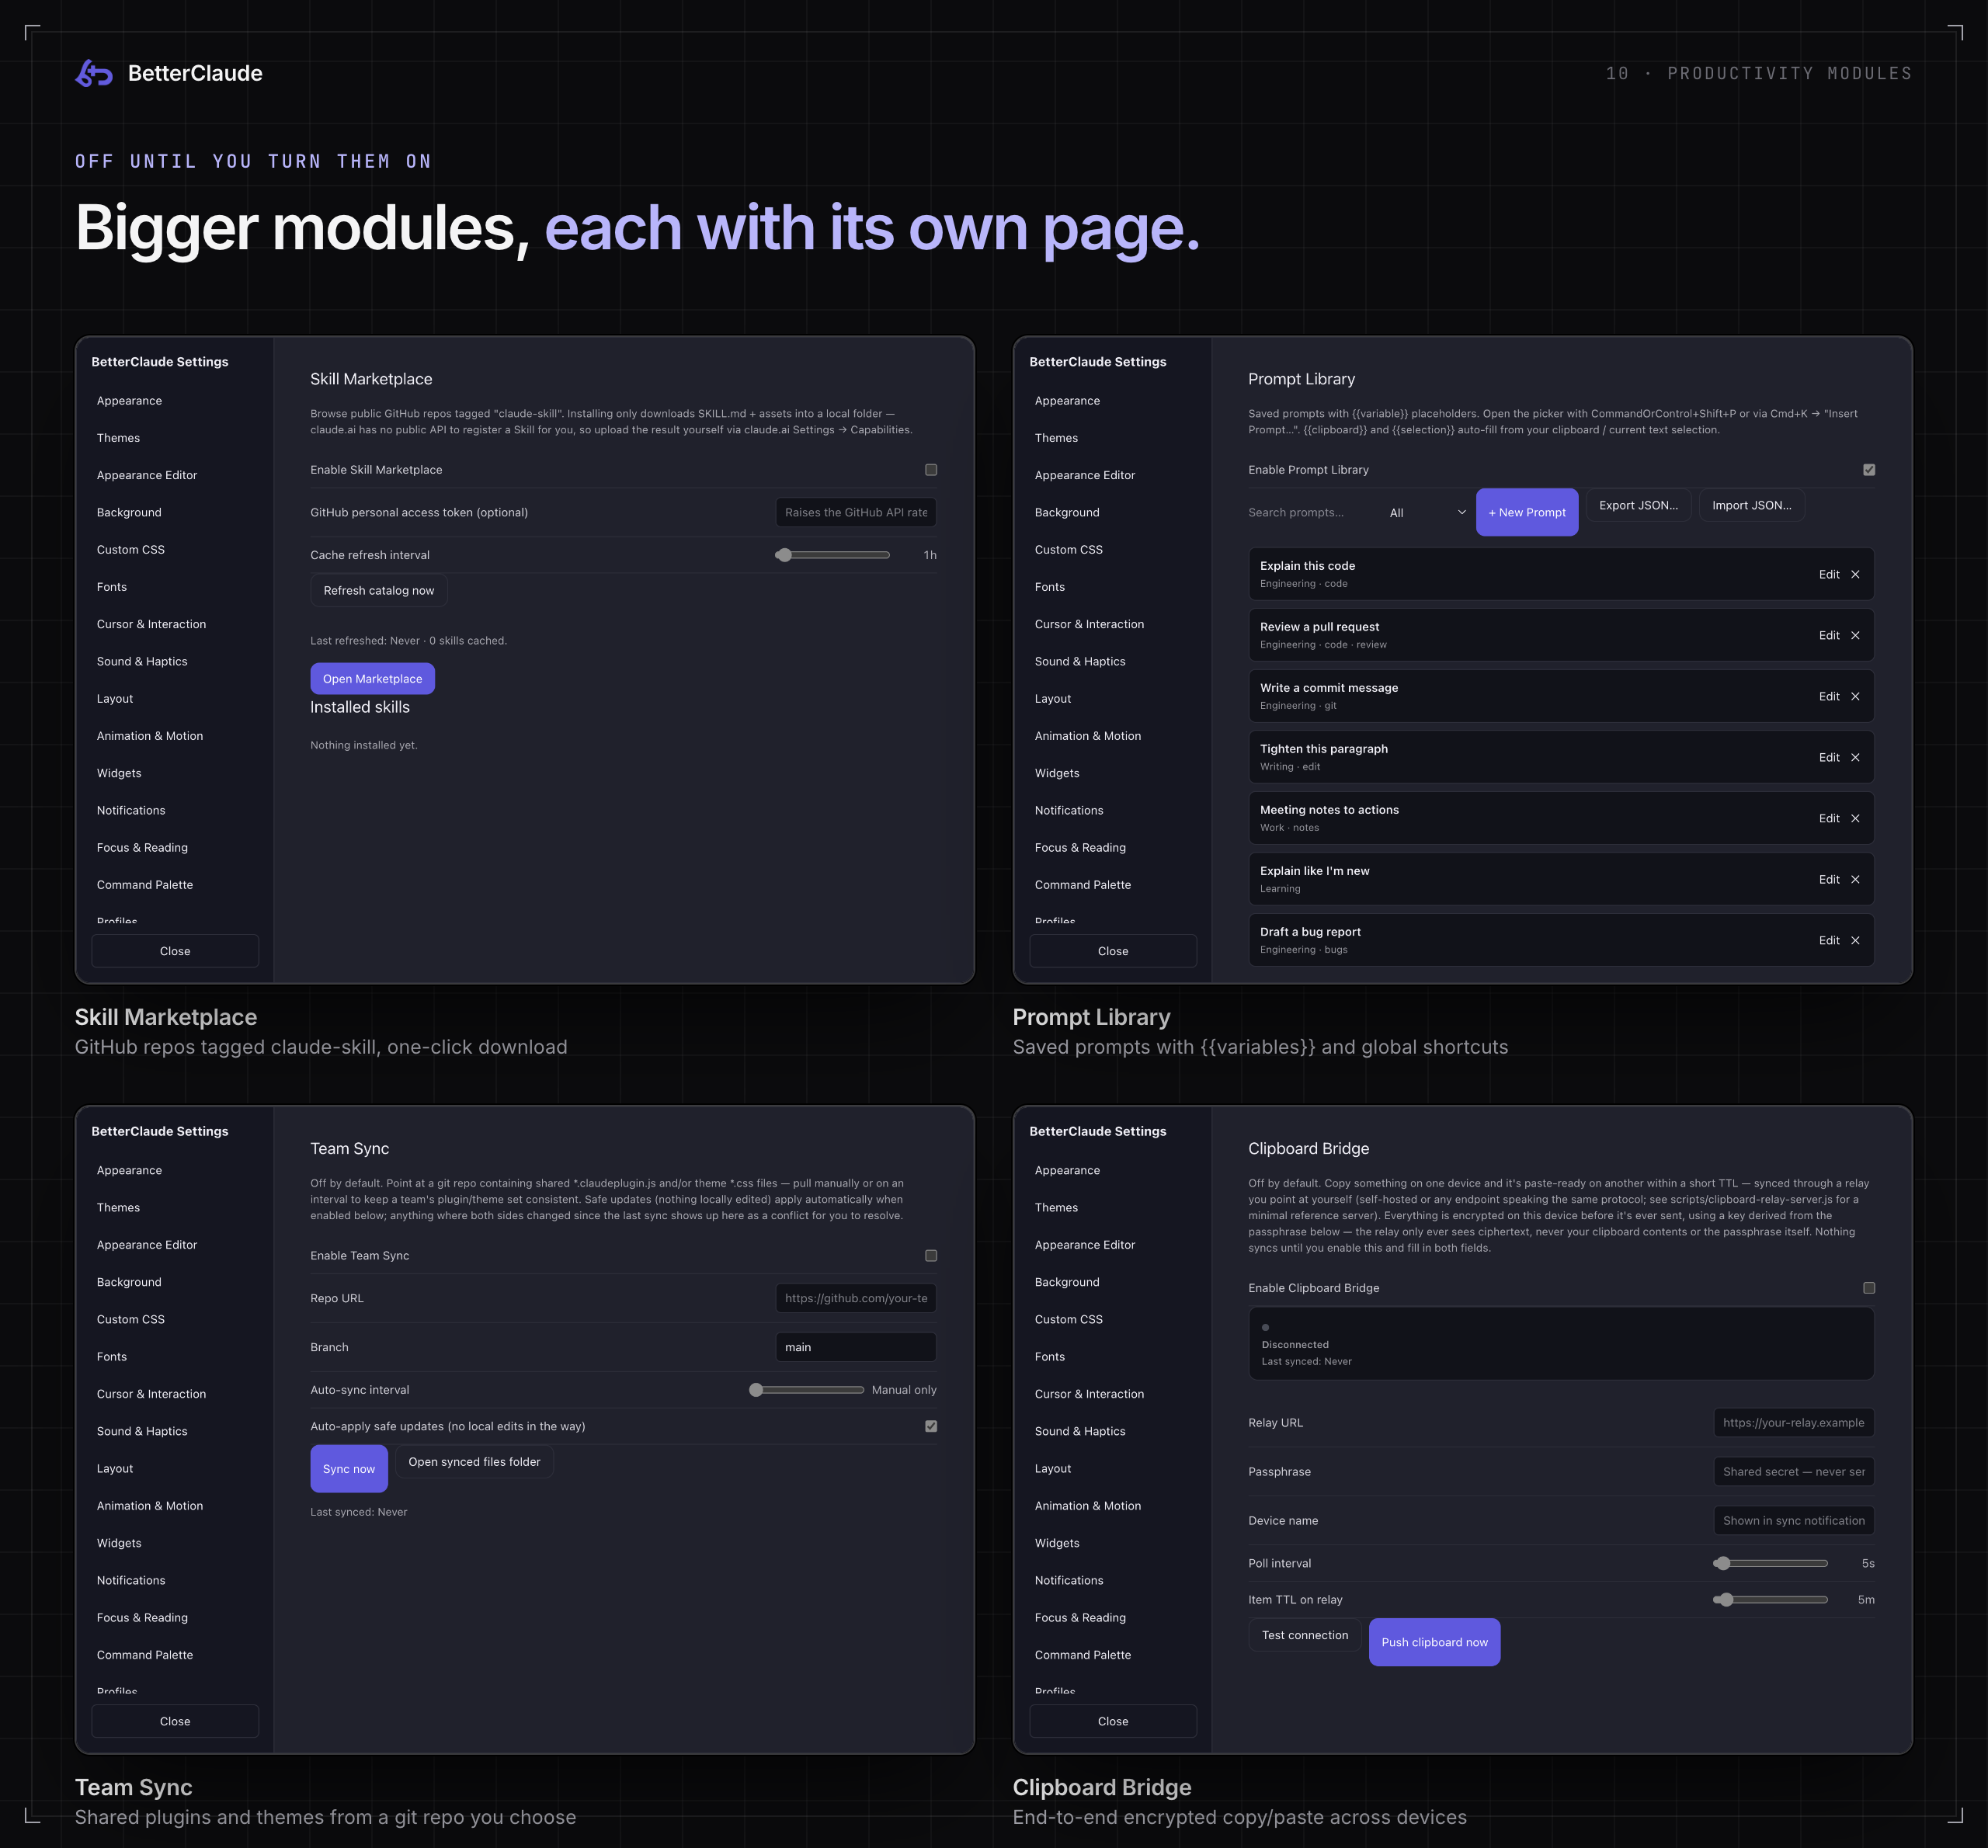The image size is (1988, 1848).
Task: Delete "Draft a bug report" via X icon
Action: (x=1855, y=941)
